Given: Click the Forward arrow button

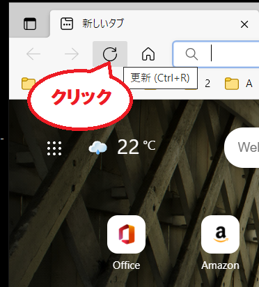Looking at the screenshot, I should 72,54.
